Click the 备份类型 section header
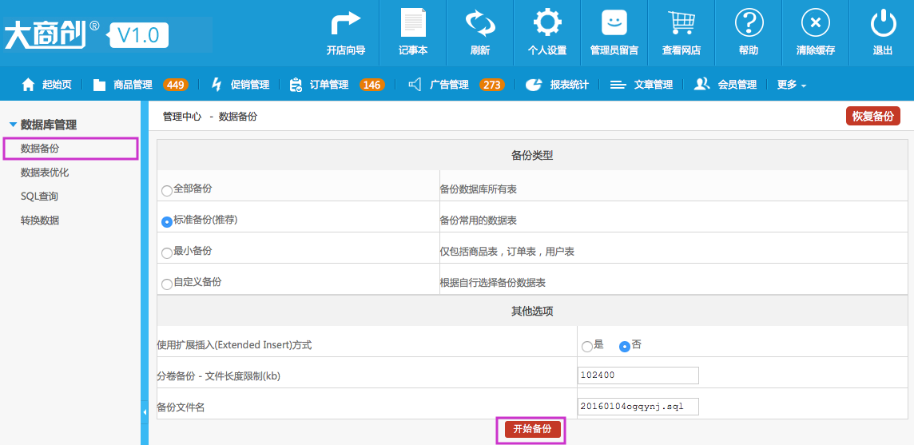This screenshot has height=445, width=914. [532, 155]
